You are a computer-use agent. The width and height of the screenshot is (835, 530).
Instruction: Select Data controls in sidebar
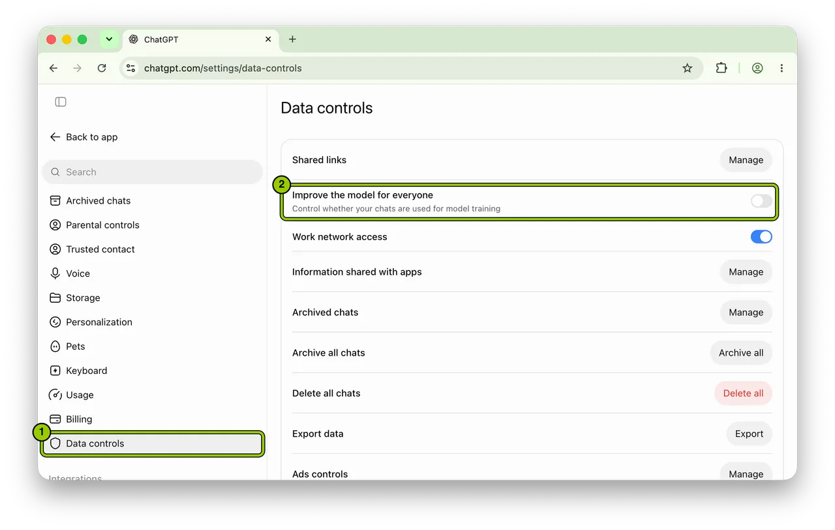pos(153,443)
